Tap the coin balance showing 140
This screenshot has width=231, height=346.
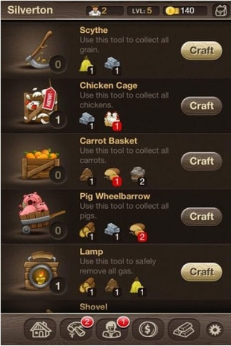point(185,10)
